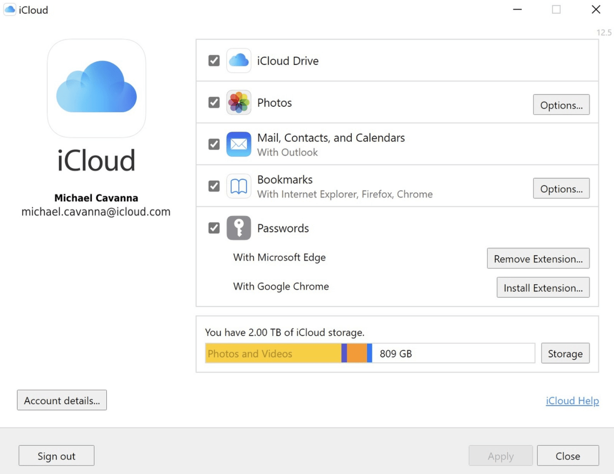Click the iCloud icon in the title bar
Screen dimensions: 614x474
click(x=9, y=9)
